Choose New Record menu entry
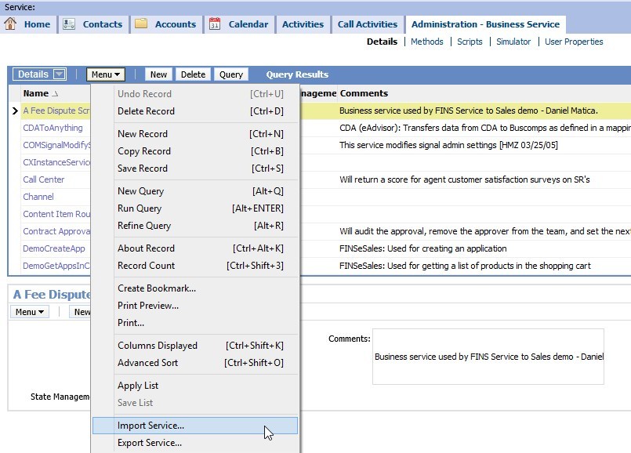This screenshot has height=453, width=631. (x=195, y=133)
